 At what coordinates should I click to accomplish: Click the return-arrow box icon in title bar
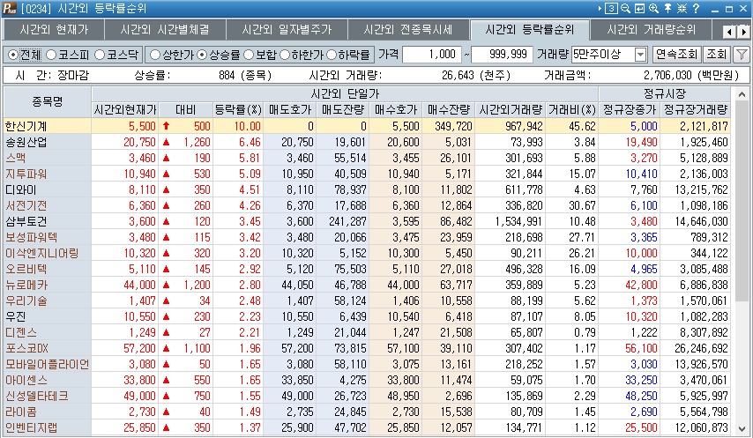pos(639,8)
